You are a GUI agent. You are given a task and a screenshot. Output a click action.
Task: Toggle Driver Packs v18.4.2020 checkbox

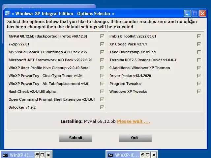[199, 76]
